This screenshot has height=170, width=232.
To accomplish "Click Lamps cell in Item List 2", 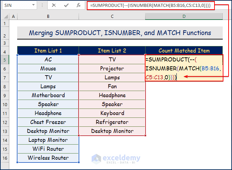I will 112,78.
